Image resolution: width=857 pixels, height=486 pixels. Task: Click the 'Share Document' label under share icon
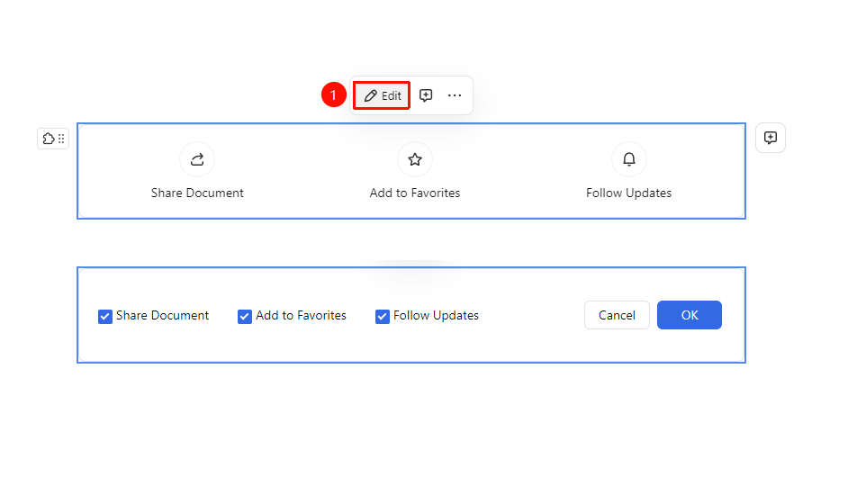[197, 193]
